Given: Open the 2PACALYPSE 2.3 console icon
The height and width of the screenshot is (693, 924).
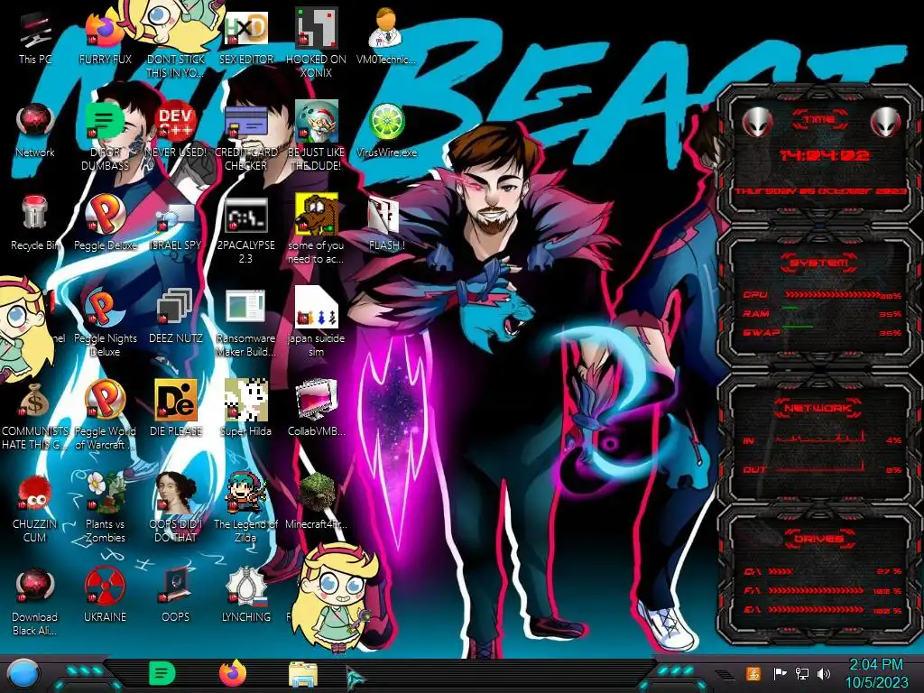Looking at the screenshot, I should click(245, 215).
